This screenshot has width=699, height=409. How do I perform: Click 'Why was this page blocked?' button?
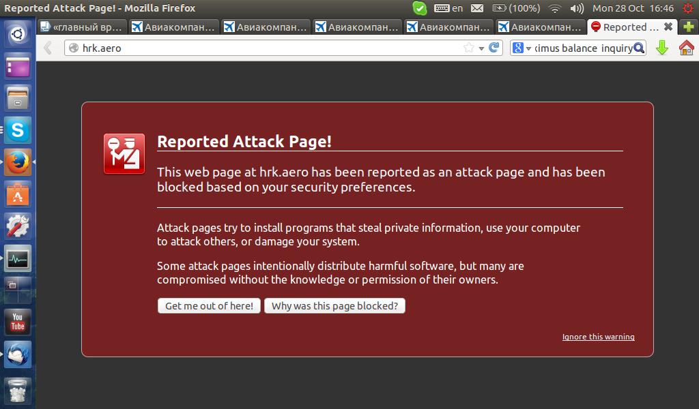pos(334,306)
